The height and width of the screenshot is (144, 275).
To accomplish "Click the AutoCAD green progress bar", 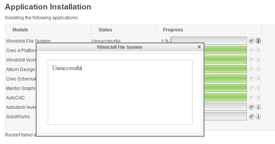I will [225, 98].
